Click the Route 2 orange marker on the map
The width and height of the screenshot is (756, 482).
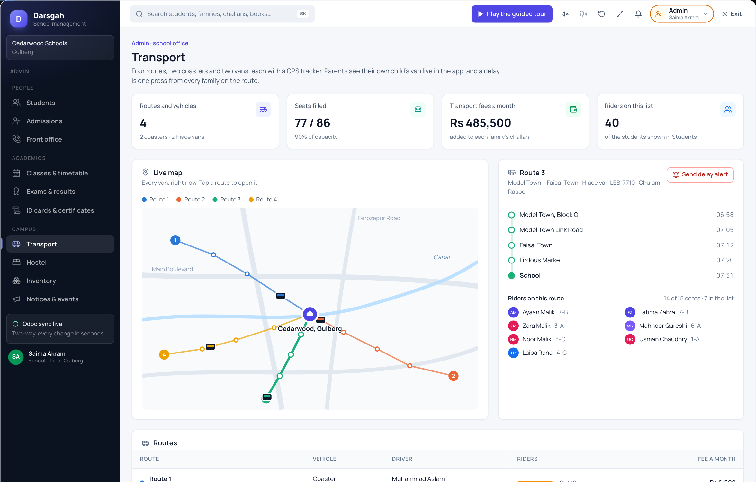tap(453, 376)
